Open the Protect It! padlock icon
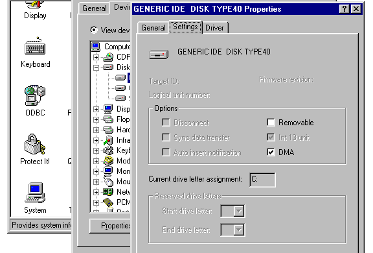 [x=35, y=144]
